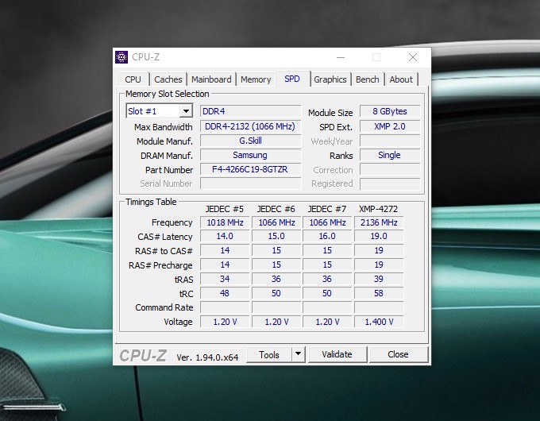Expand the Slot #1 memory slot dropdown
This screenshot has height=421, width=540.
click(x=186, y=111)
